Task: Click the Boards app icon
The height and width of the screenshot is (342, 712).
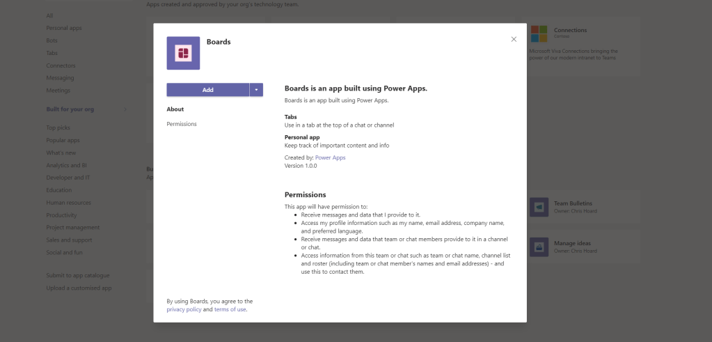Action: pos(183,53)
